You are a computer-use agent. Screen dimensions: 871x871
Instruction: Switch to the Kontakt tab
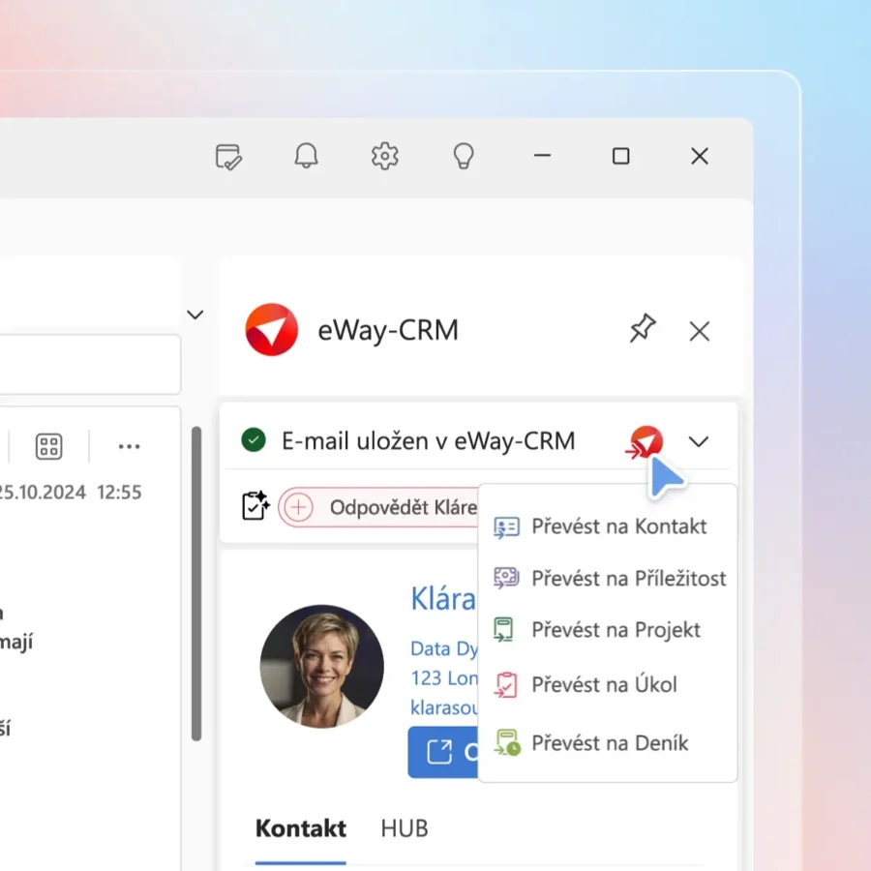click(301, 828)
